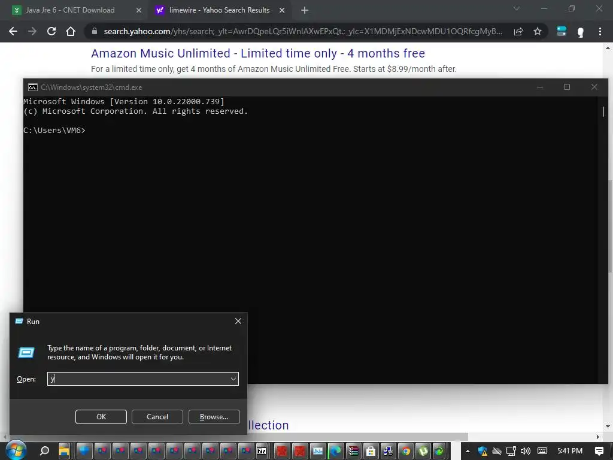Bookmark this page with the star
This screenshot has width=613, height=460.
(x=538, y=31)
